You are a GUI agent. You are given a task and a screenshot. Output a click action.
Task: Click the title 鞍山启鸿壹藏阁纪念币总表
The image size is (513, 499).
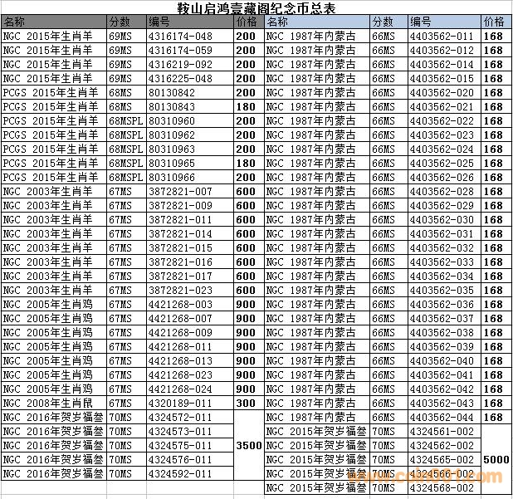point(256,7)
